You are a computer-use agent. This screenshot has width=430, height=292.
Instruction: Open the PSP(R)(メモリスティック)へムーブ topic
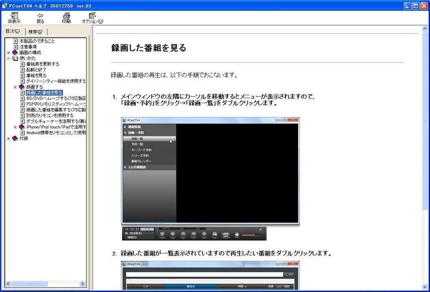point(56,104)
